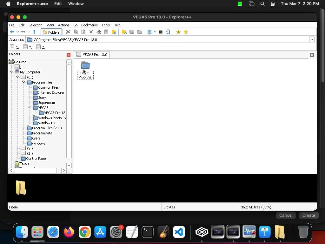
Task: Open Visual Studio Code from Dock
Action: 179,232
